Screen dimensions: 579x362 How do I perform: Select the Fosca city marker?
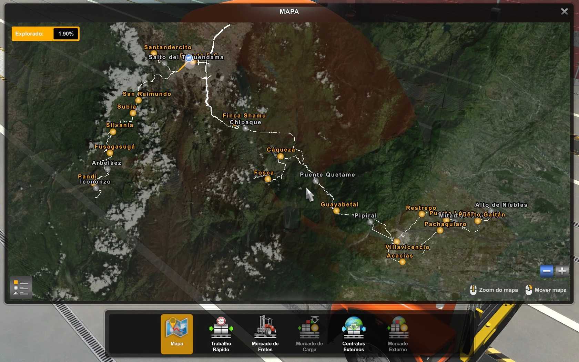(x=267, y=179)
